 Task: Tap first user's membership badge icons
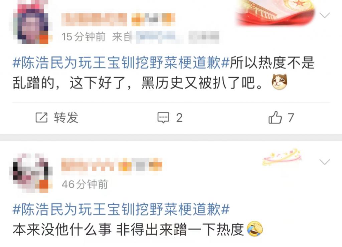pos(153,20)
